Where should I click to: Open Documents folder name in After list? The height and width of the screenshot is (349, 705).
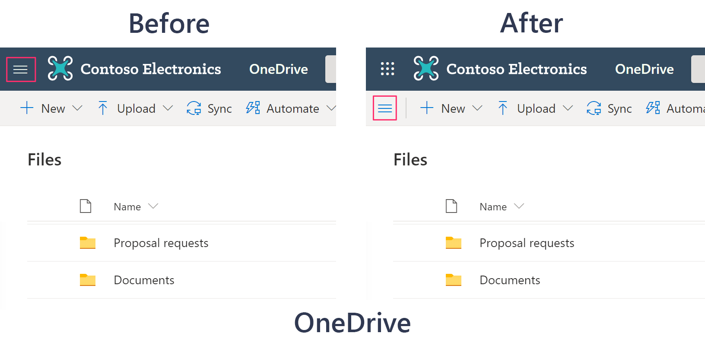510,280
